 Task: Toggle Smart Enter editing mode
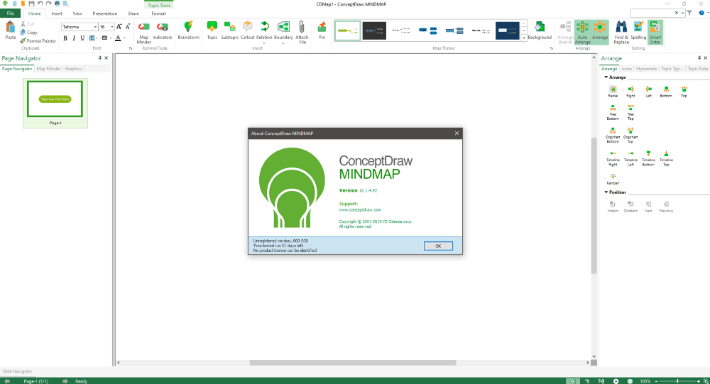pyautogui.click(x=655, y=32)
